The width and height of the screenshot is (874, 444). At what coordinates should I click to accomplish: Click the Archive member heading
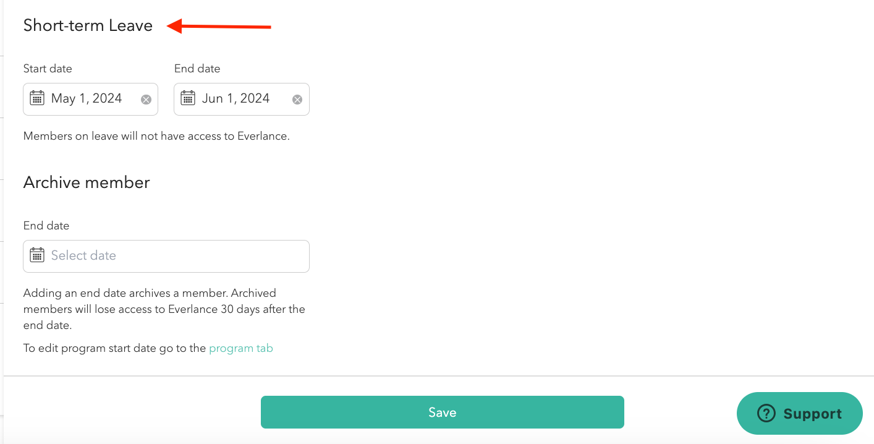tap(87, 182)
